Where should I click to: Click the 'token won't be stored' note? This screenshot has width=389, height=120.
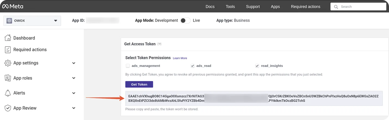tap(162, 109)
